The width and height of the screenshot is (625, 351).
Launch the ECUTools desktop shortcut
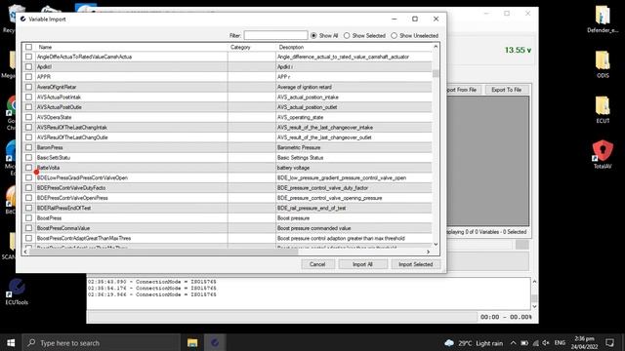[x=17, y=292]
